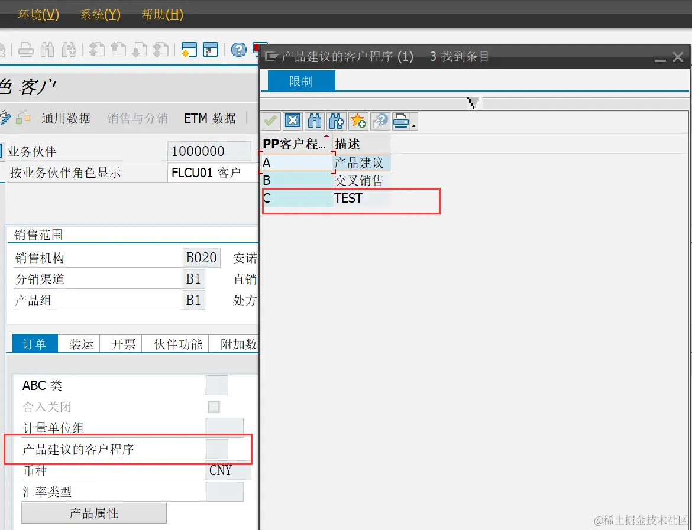Viewport: 692px width, 530px height.
Task: Click the 计量单位组 input field
Action: click(225, 428)
